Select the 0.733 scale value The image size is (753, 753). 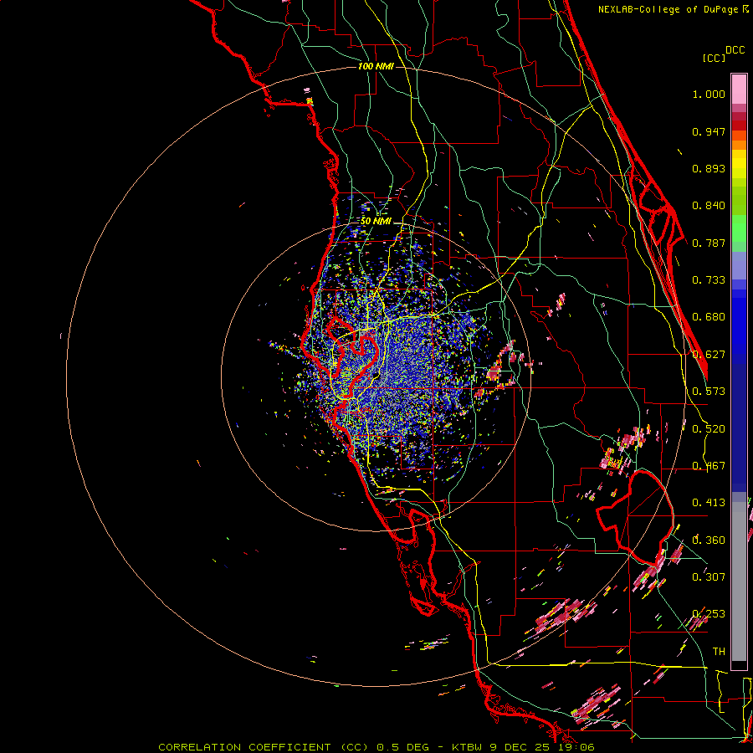[709, 280]
